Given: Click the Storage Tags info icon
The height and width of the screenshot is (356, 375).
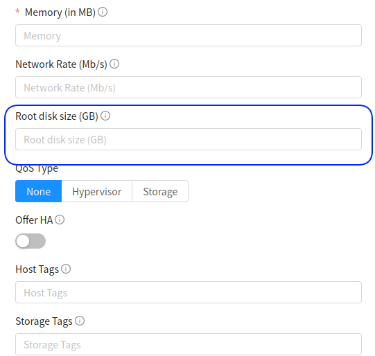Looking at the screenshot, I should click(x=80, y=321).
